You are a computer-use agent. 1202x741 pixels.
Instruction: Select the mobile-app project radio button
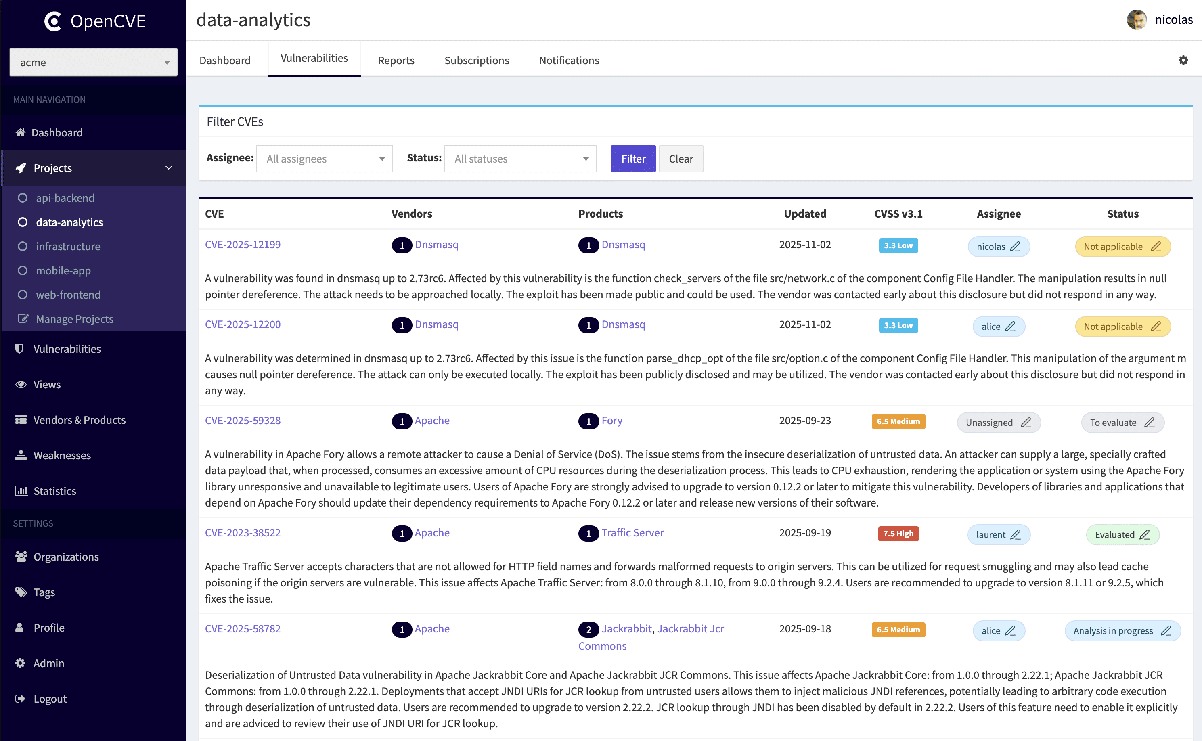click(x=22, y=270)
